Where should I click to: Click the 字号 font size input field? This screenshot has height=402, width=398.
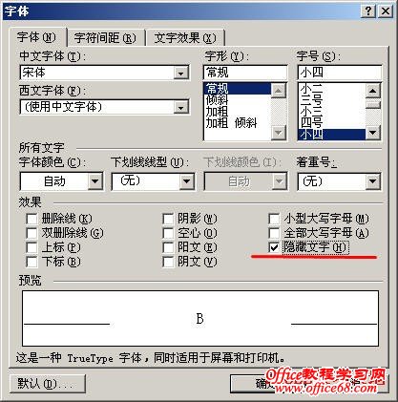click(x=340, y=73)
